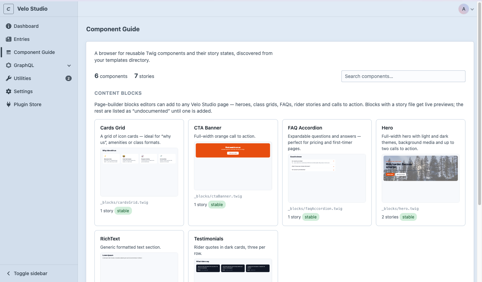The image size is (482, 282).
Task: Click the 2 stories count on Hero
Action: (x=390, y=217)
